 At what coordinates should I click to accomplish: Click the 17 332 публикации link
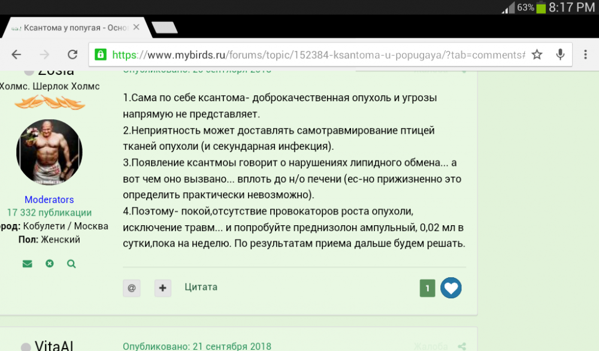[49, 213]
